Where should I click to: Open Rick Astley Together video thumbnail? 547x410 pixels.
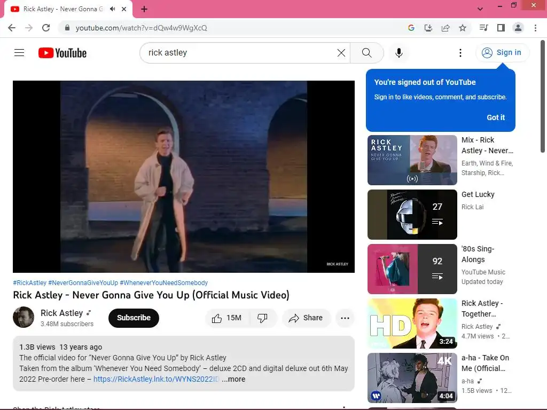tap(412, 323)
